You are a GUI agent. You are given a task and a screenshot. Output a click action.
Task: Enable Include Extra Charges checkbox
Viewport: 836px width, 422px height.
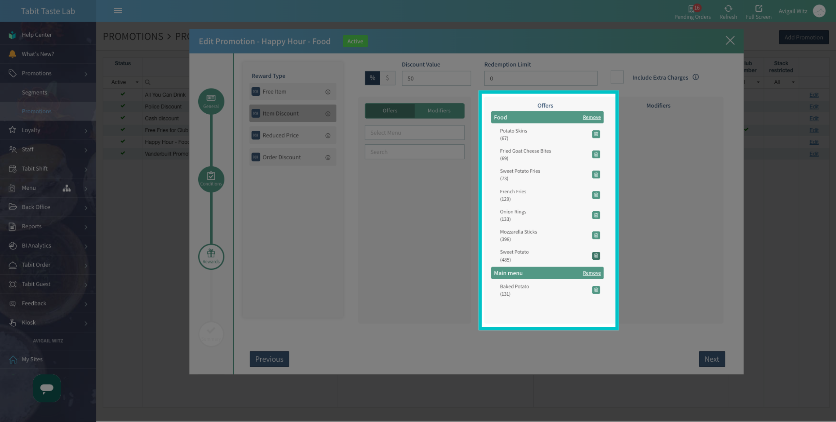[617, 77]
